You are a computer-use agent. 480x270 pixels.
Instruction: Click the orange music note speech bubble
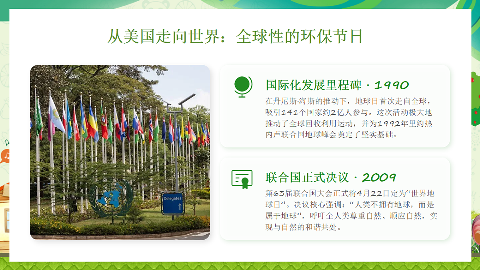point(4,156)
